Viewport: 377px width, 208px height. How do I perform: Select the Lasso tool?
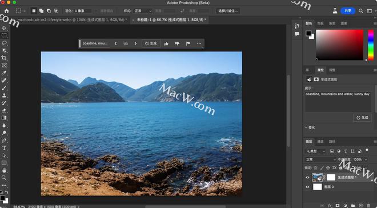(4, 43)
